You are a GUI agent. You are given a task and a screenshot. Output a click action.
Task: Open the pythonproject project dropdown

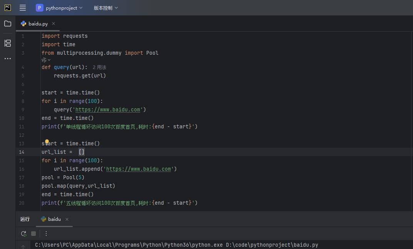point(59,8)
